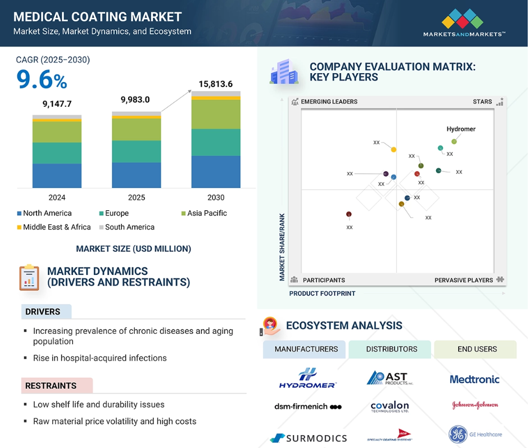The width and height of the screenshot is (530, 448).
Task: Click the 9,983.0 value above the 2025 bar
Action: [x=135, y=99]
